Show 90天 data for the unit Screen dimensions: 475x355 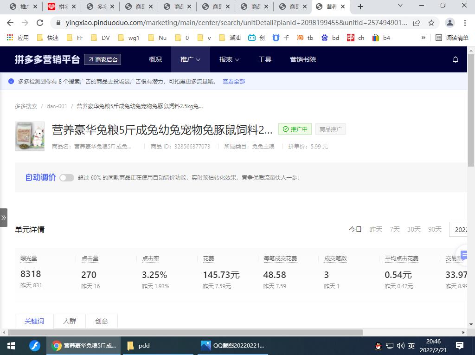(435, 229)
